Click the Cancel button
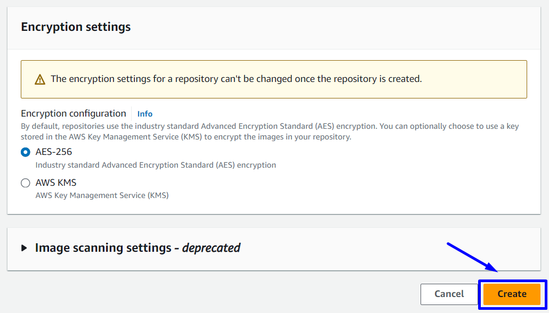 click(x=449, y=294)
